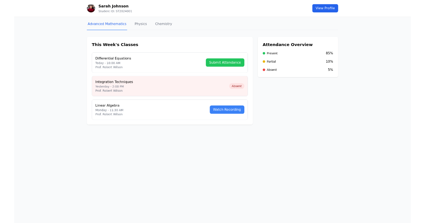Click Sarah Johnson's profile picture
This screenshot has width=425, height=223.
tap(91, 8)
